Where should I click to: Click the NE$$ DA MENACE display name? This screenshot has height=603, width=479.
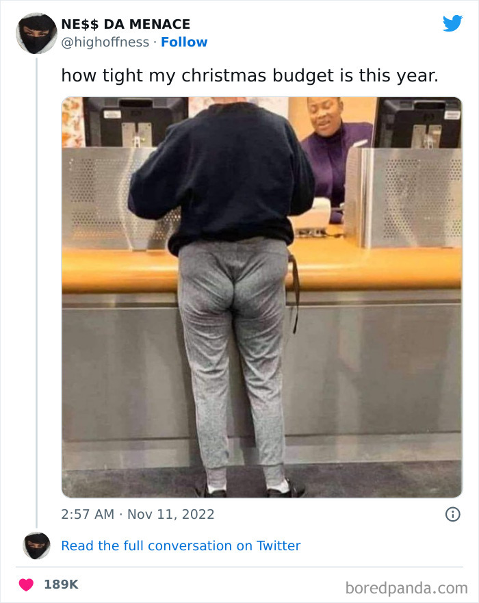point(125,23)
